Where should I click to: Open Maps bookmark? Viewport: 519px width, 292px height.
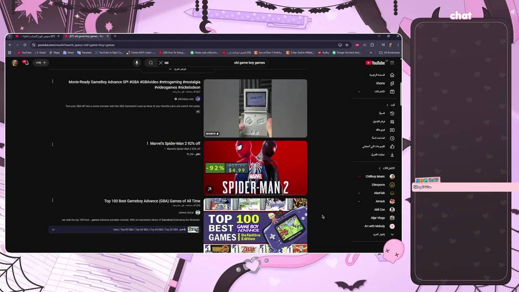pyautogui.click(x=54, y=52)
